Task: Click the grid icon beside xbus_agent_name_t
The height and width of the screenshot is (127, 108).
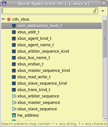Action: [x=14, y=45]
